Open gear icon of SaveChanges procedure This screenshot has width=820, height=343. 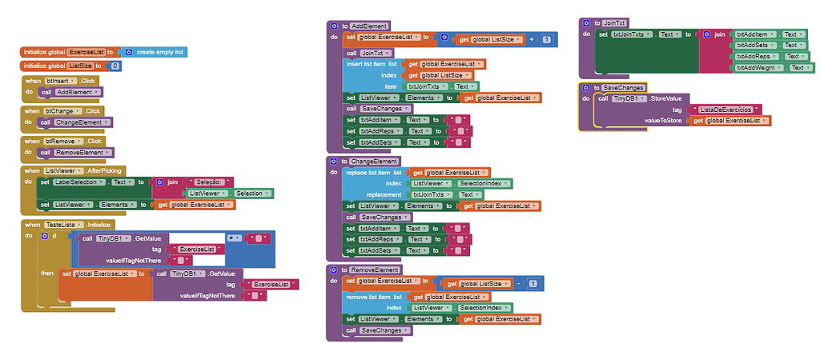[x=586, y=88]
